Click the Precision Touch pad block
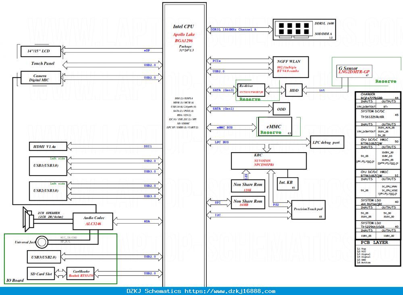403x295 pixels. click(x=308, y=210)
